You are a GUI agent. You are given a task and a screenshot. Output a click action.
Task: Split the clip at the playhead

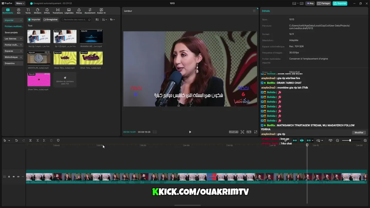click(30, 140)
